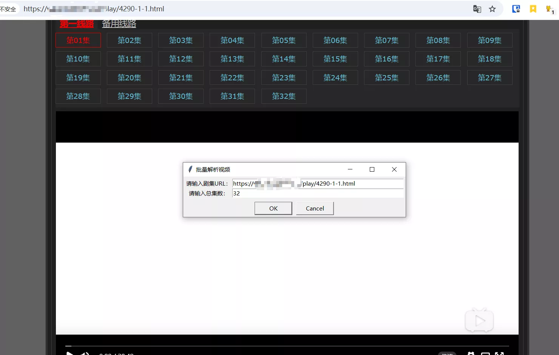Play episode 第14集
The width and height of the screenshot is (559, 355).
pyautogui.click(x=284, y=59)
